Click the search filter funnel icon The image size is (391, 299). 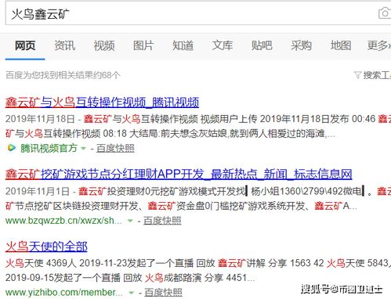[357, 75]
